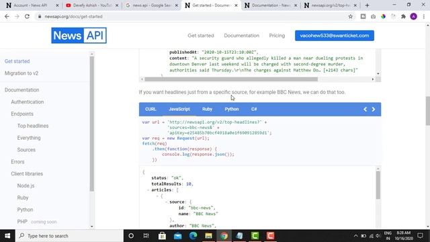Open Documentation sidebar section
Image resolution: width=430 pixels, height=242 pixels.
click(22, 89)
